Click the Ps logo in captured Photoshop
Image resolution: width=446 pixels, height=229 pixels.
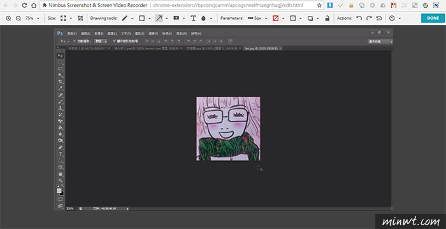click(x=60, y=34)
